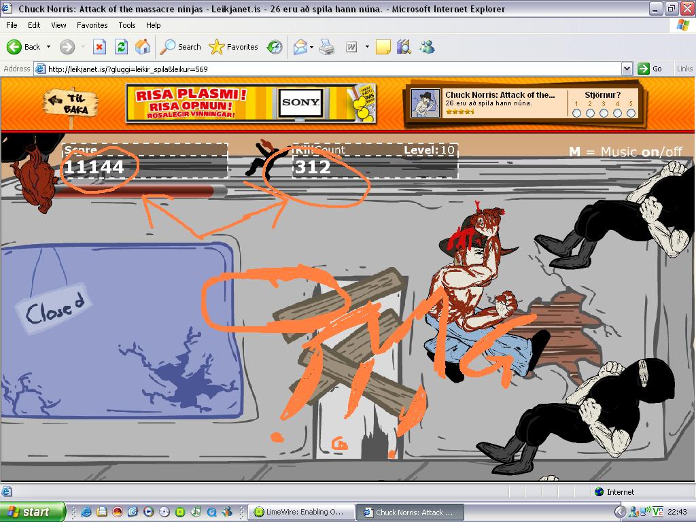This screenshot has height=522, width=696.
Task: Click the grey Forward arrow button
Action: pyautogui.click(x=67, y=47)
